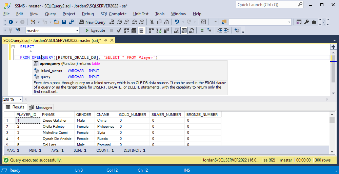The image size is (339, 174).
Task: Open the Query menu
Action: tap(51, 14)
